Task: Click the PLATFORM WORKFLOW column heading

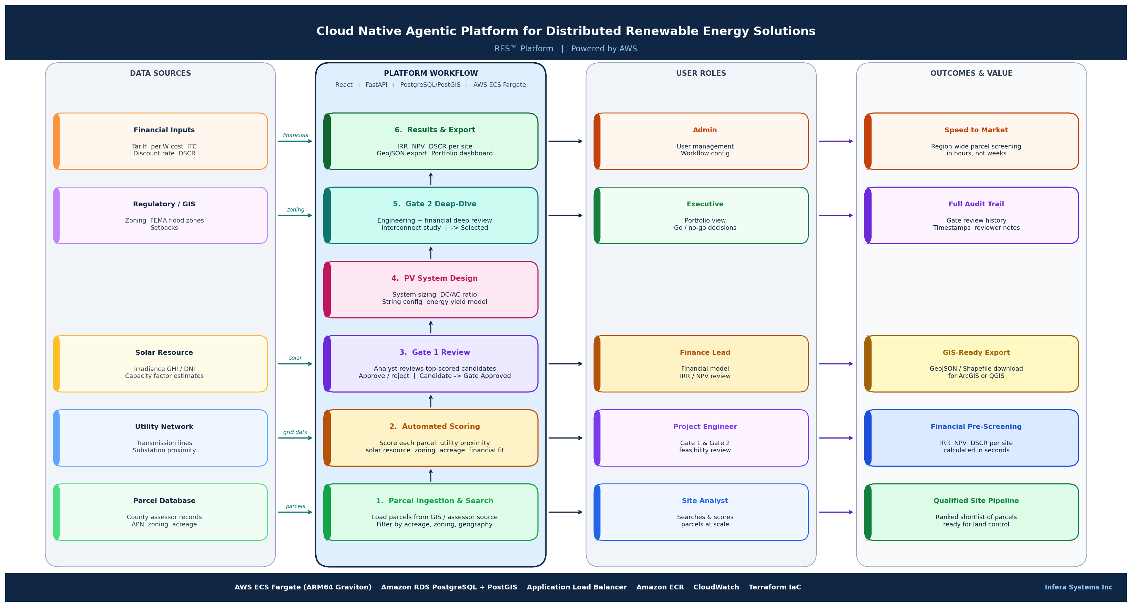Action: tap(431, 73)
